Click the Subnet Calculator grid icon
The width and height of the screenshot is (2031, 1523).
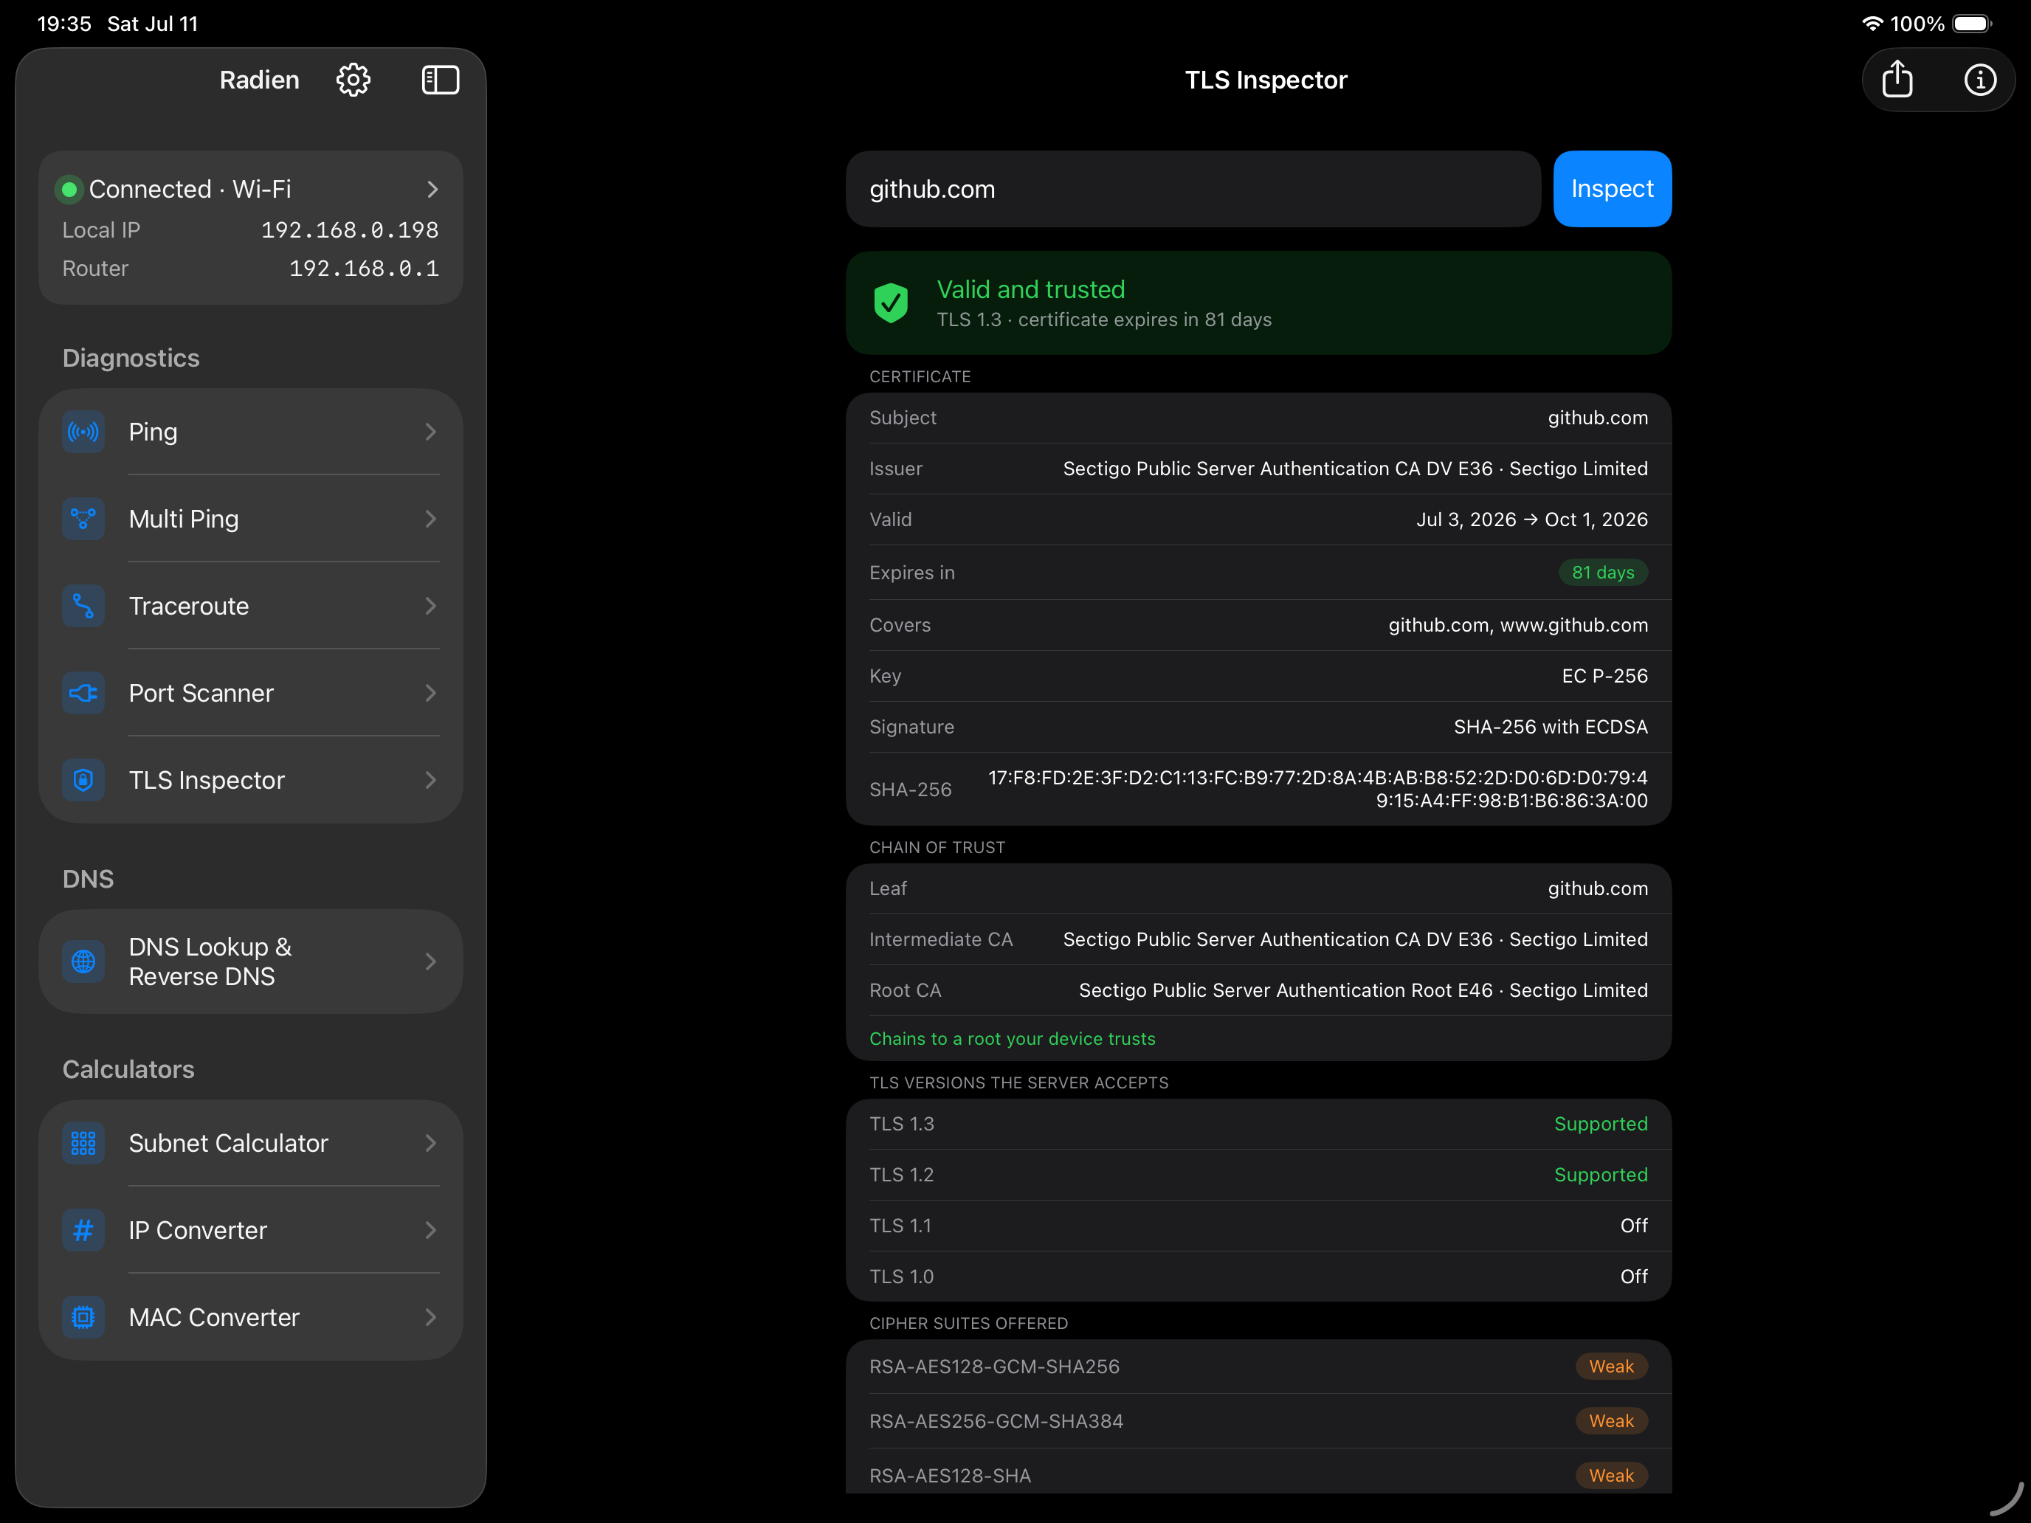point(83,1143)
